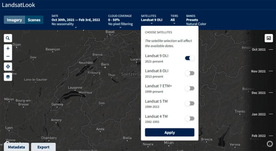The width and height of the screenshot is (276, 151).
Task: Open the Export tab
Action: coord(43,147)
